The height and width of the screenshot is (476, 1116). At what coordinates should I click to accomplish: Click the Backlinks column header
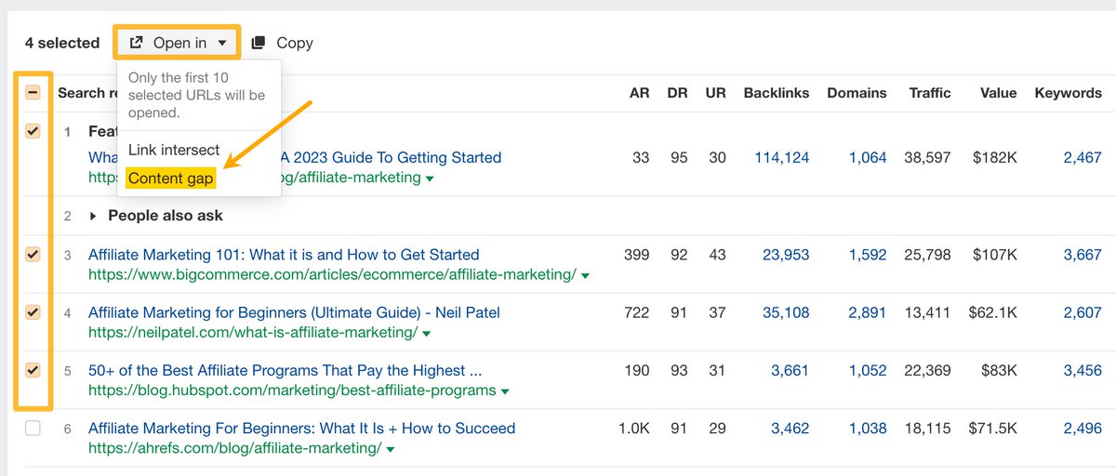[x=777, y=93]
